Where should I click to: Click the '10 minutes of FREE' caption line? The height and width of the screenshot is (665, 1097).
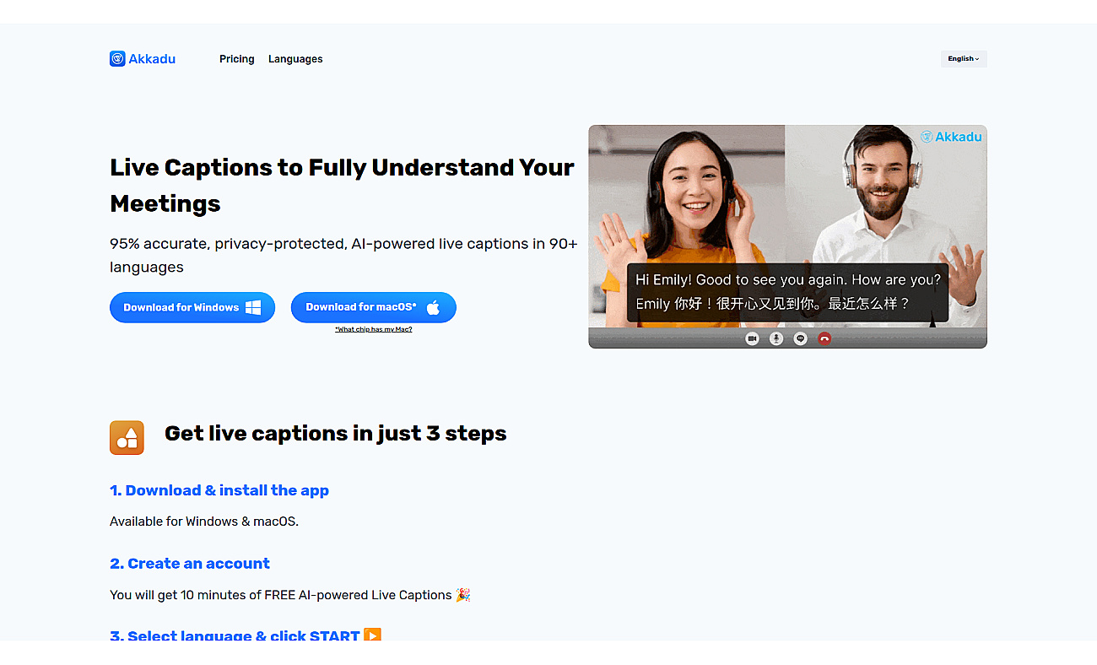point(290,595)
